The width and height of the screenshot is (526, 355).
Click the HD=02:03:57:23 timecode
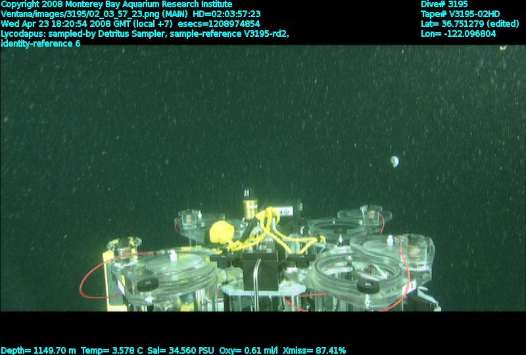tap(227, 14)
